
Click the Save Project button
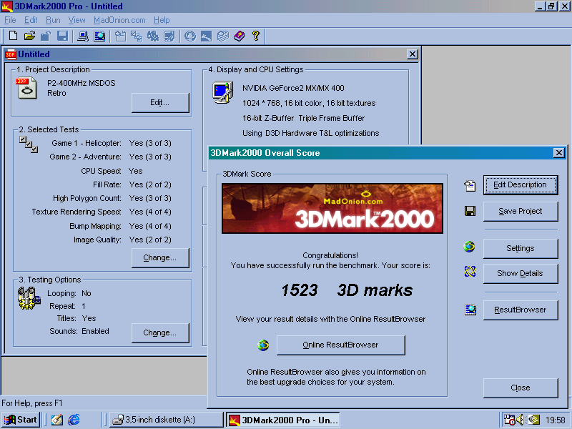(x=521, y=211)
